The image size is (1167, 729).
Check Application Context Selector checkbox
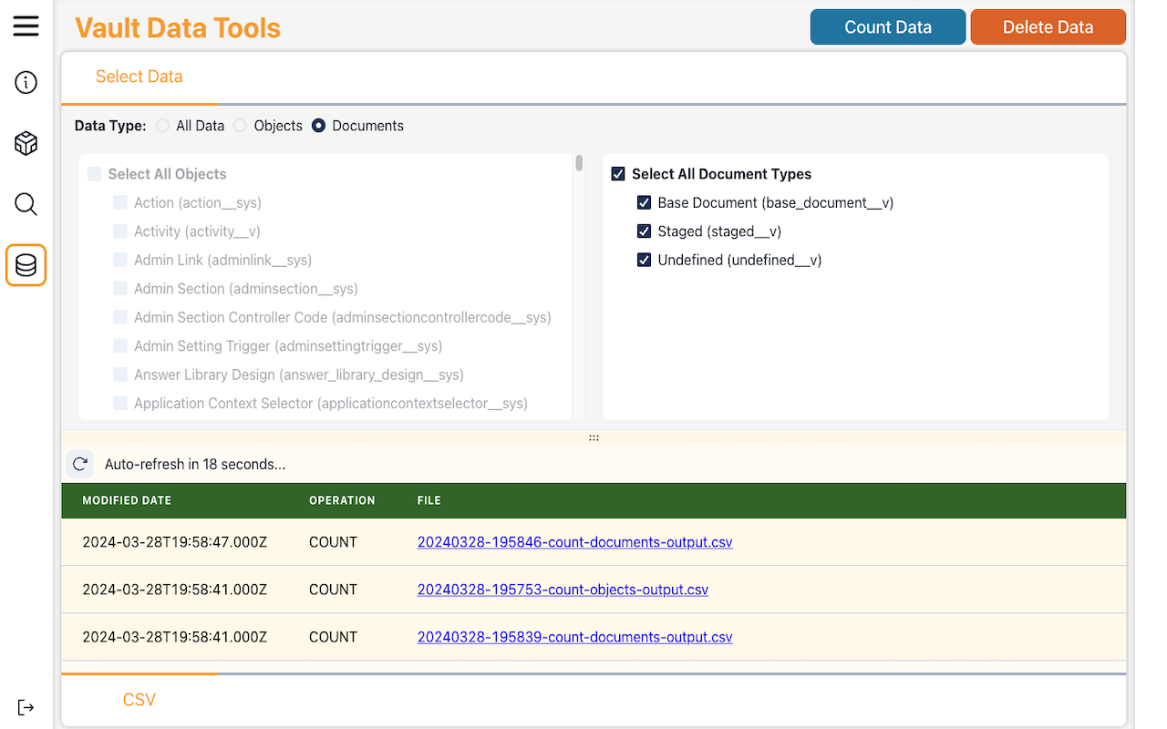(120, 404)
